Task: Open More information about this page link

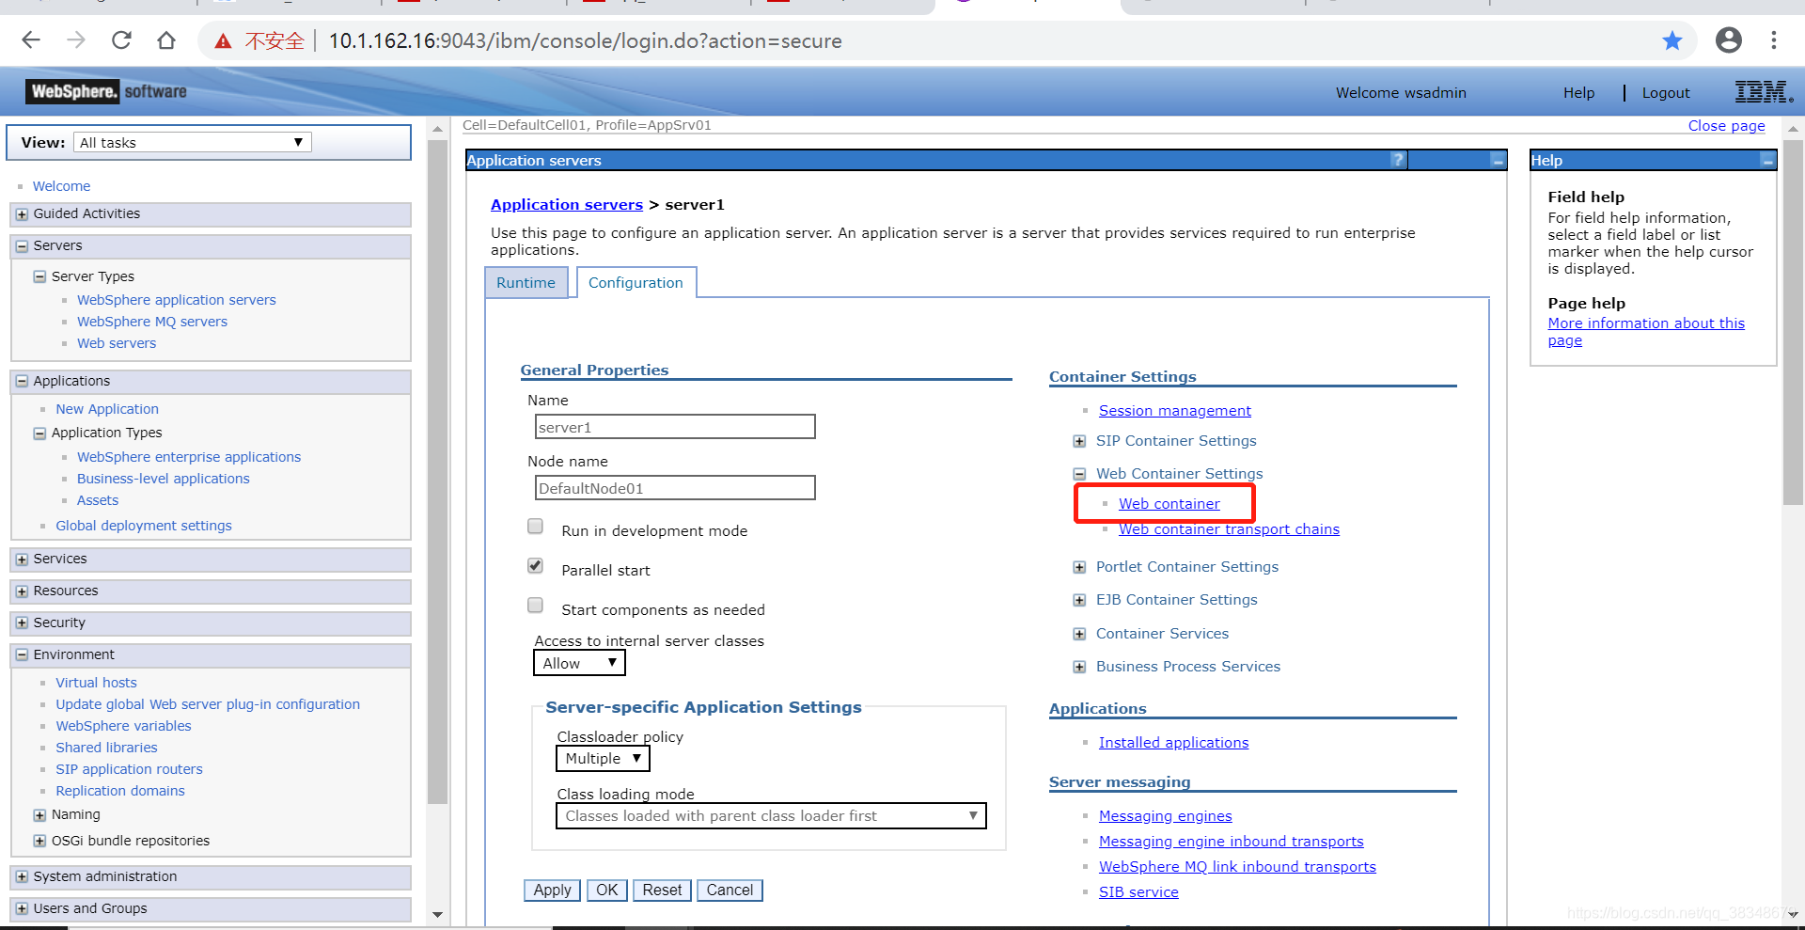Action: click(1645, 331)
